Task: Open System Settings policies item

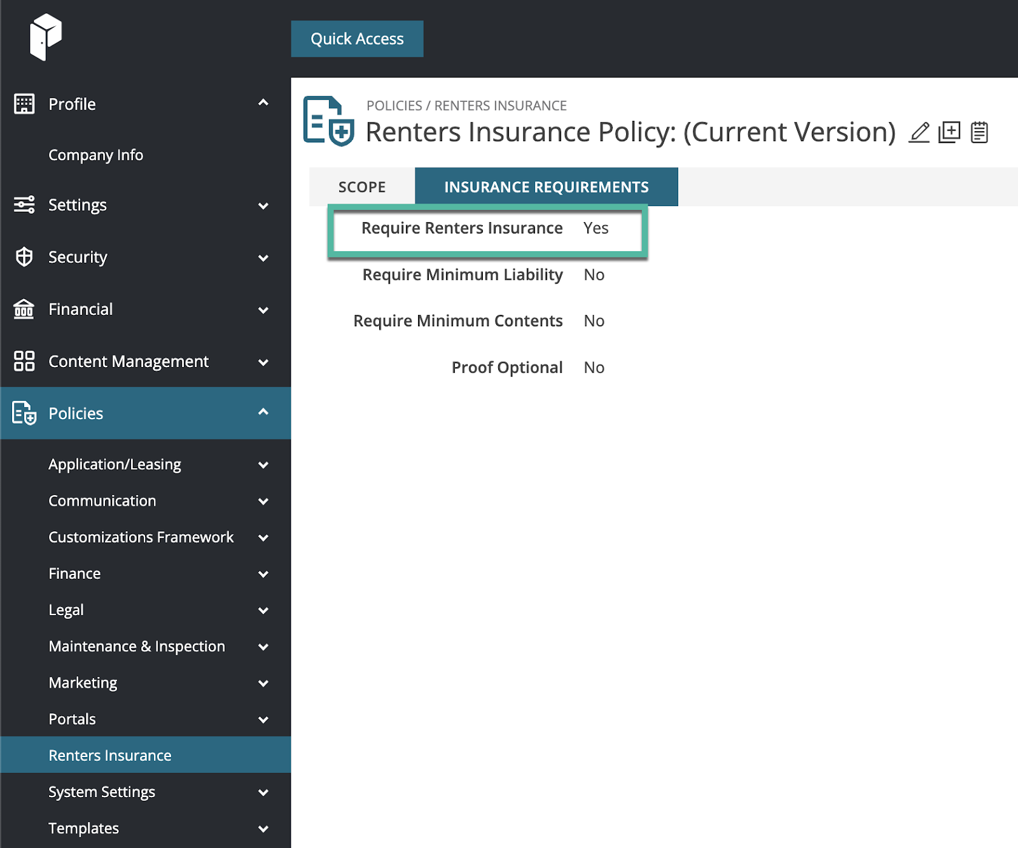Action: click(102, 792)
